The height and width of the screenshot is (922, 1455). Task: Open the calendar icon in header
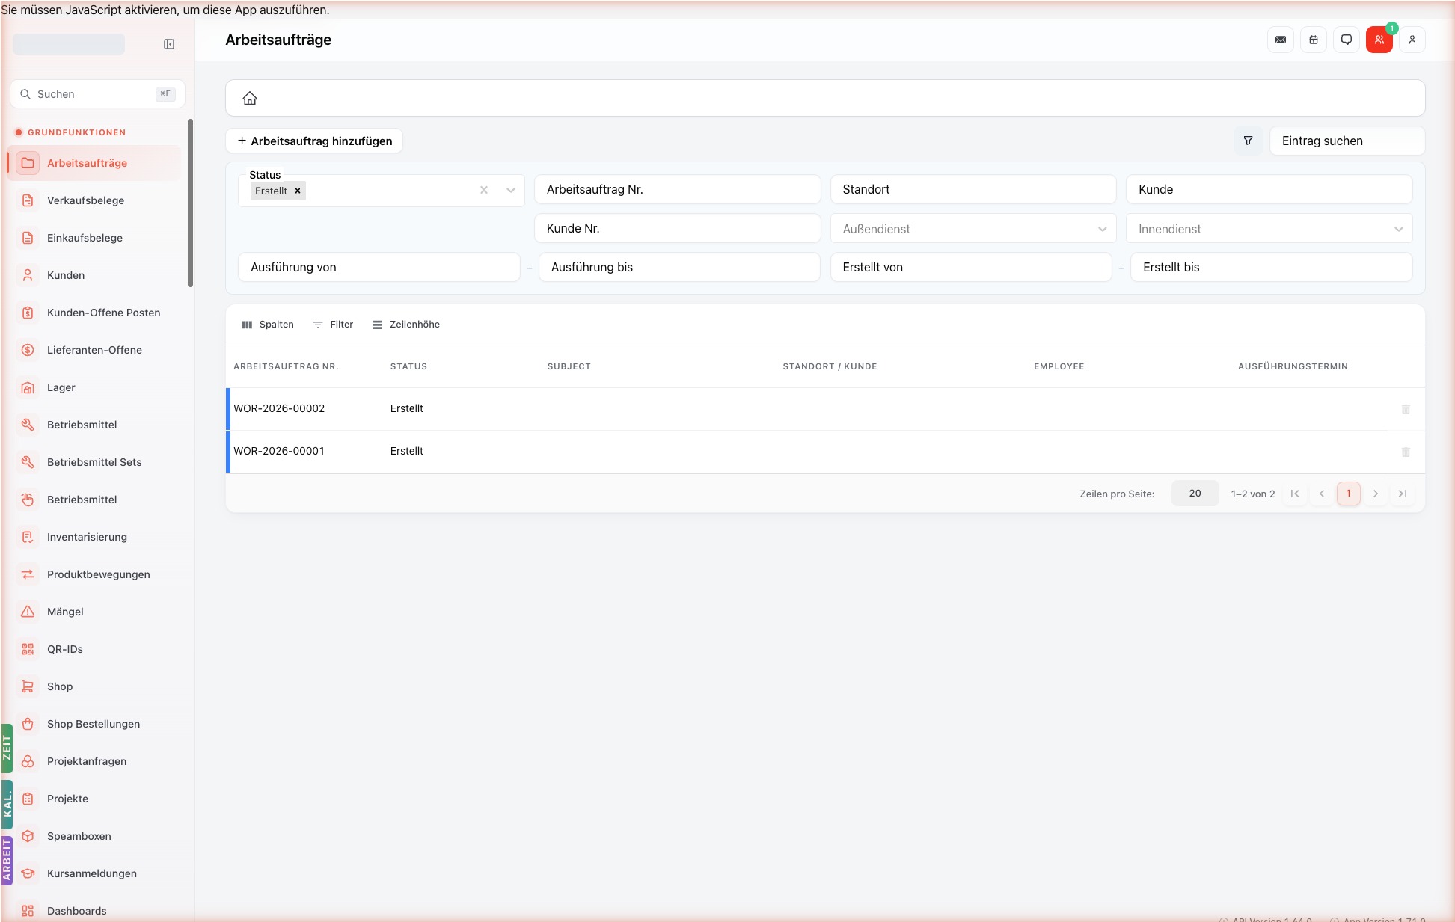(x=1314, y=40)
